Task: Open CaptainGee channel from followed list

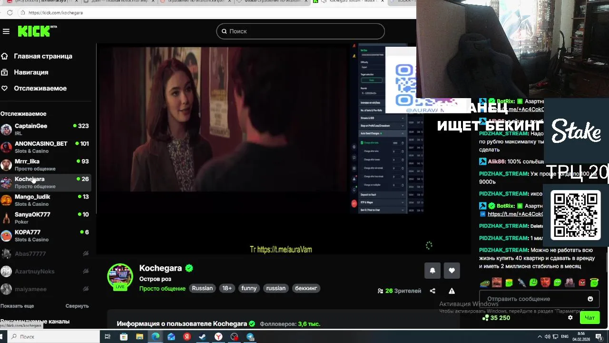Action: point(45,129)
